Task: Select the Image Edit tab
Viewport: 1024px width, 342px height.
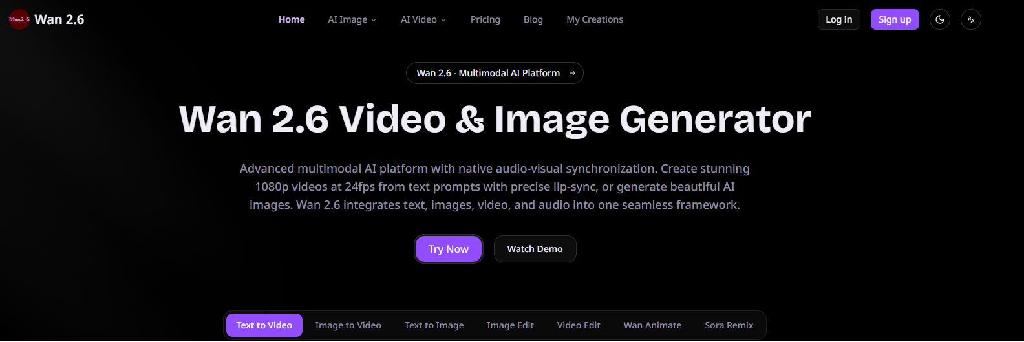Action: [510, 325]
